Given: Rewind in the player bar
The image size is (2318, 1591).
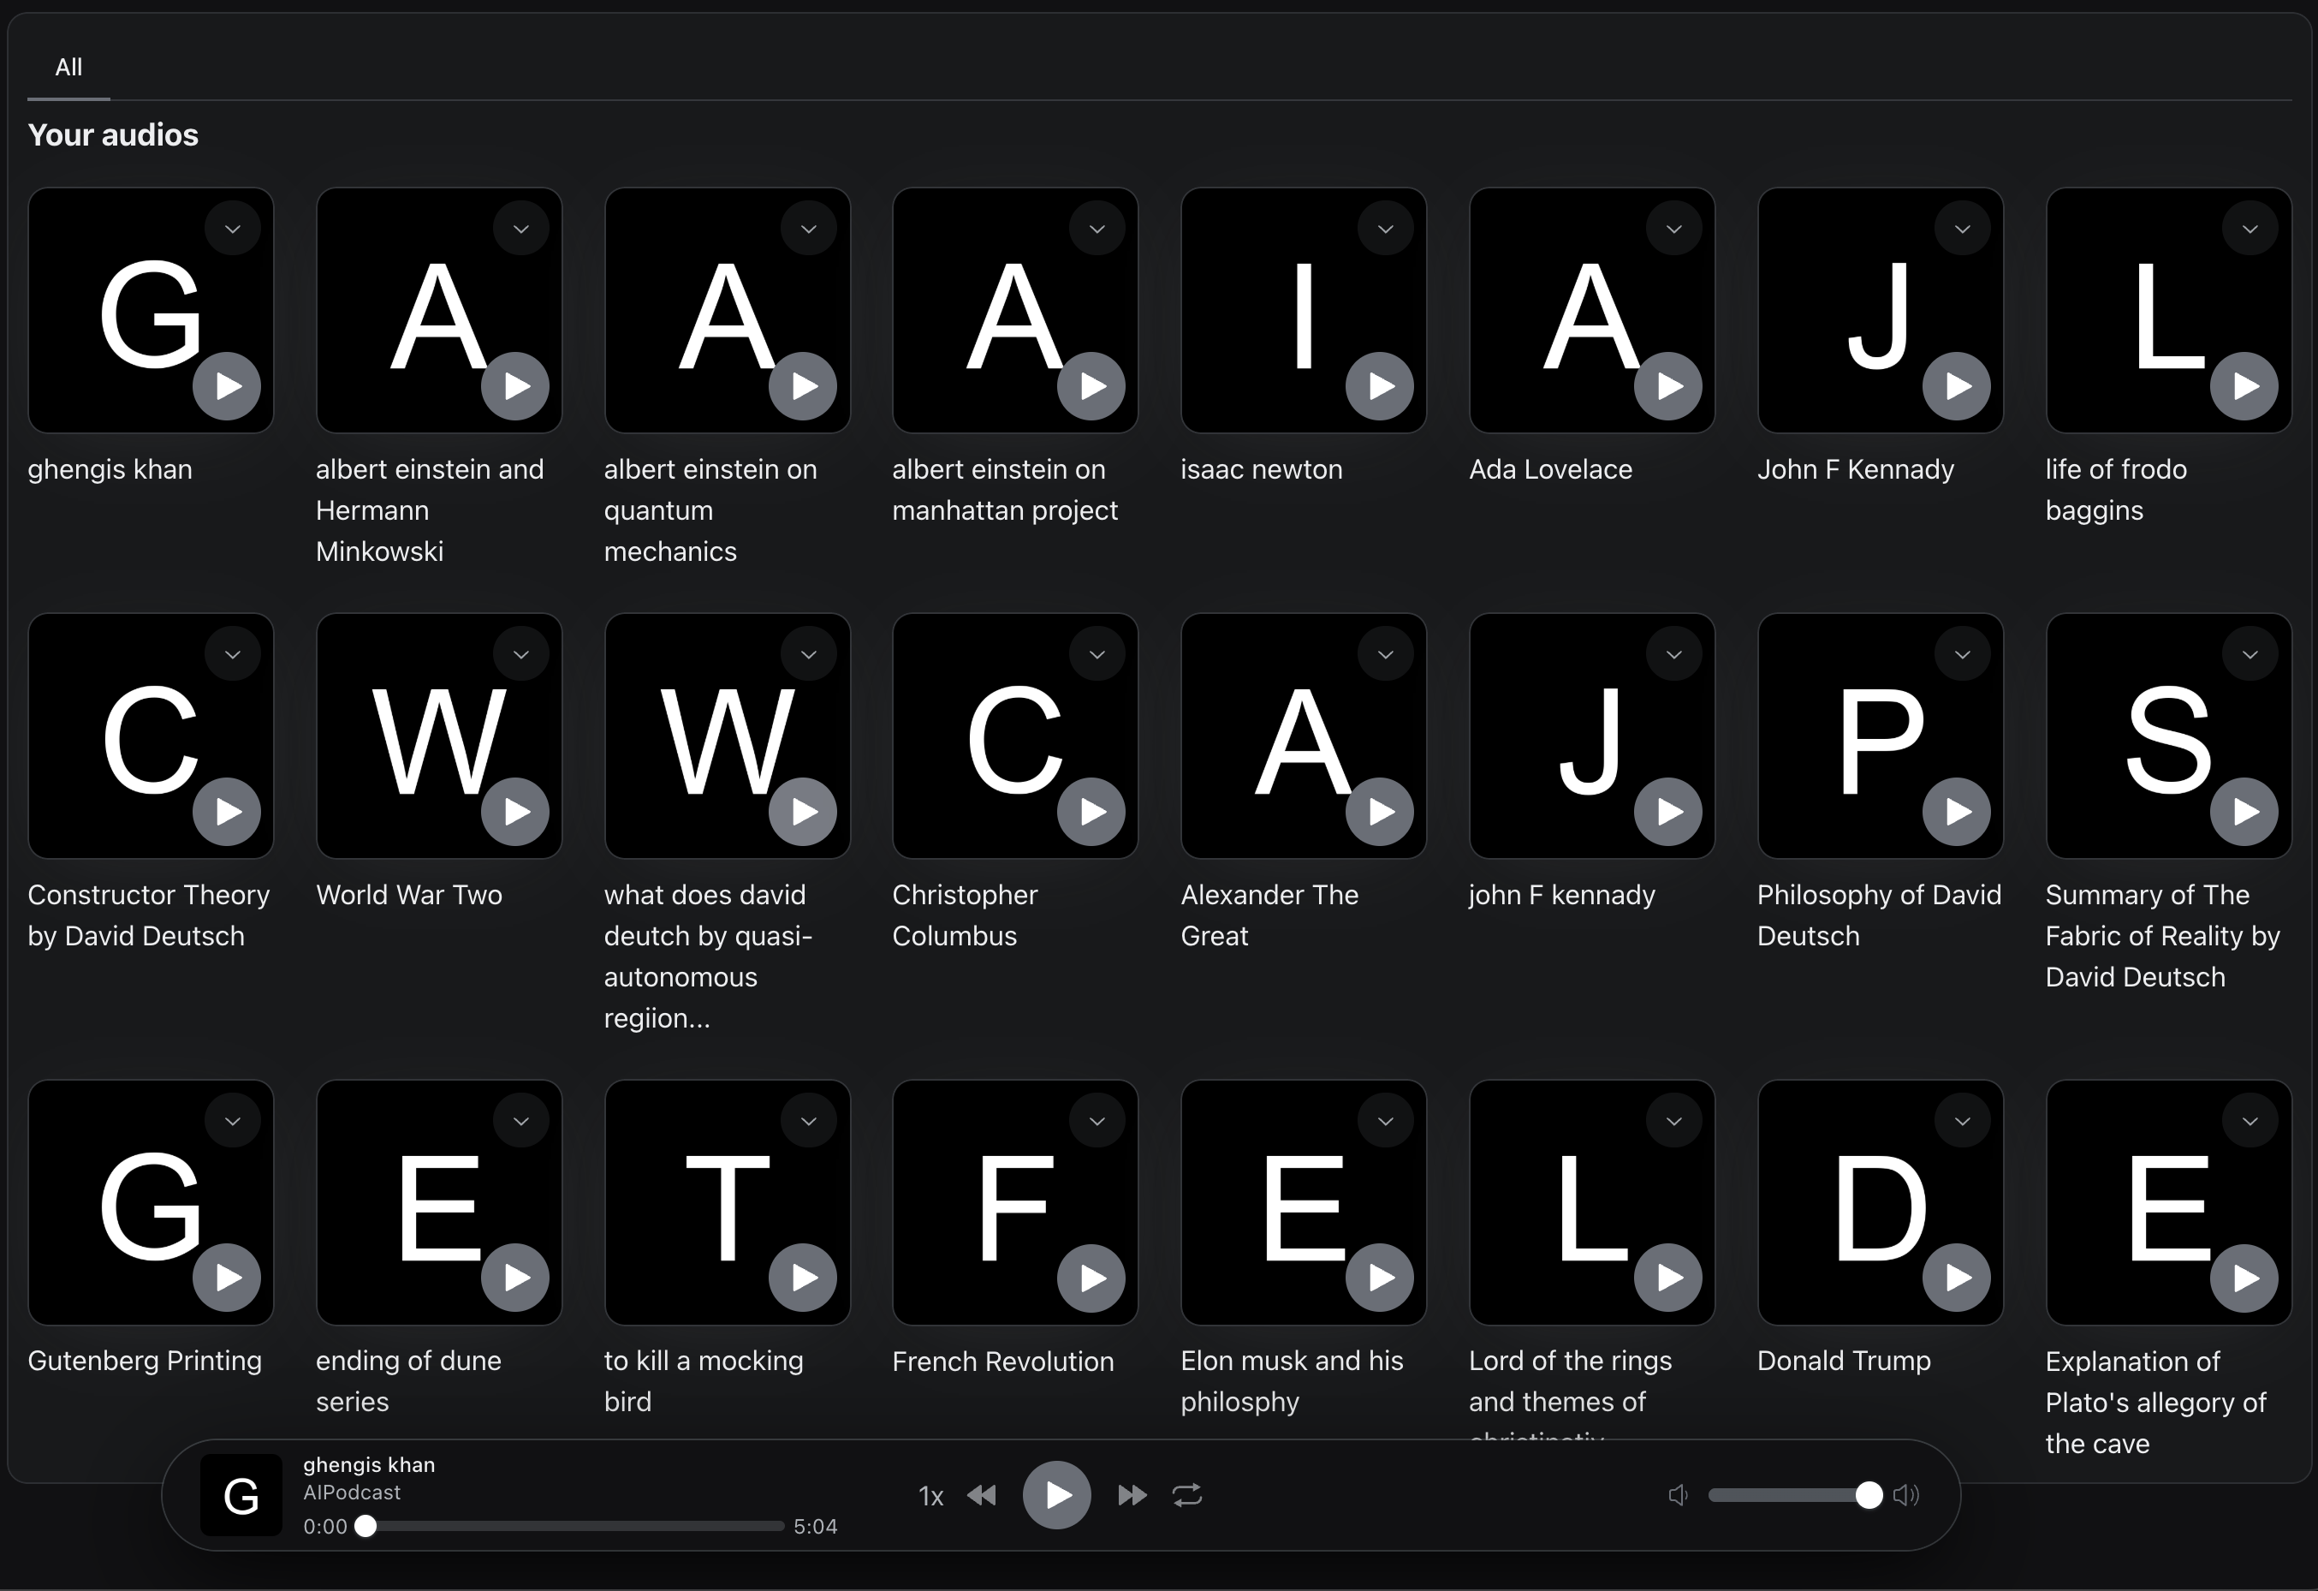Looking at the screenshot, I should click(x=982, y=1495).
